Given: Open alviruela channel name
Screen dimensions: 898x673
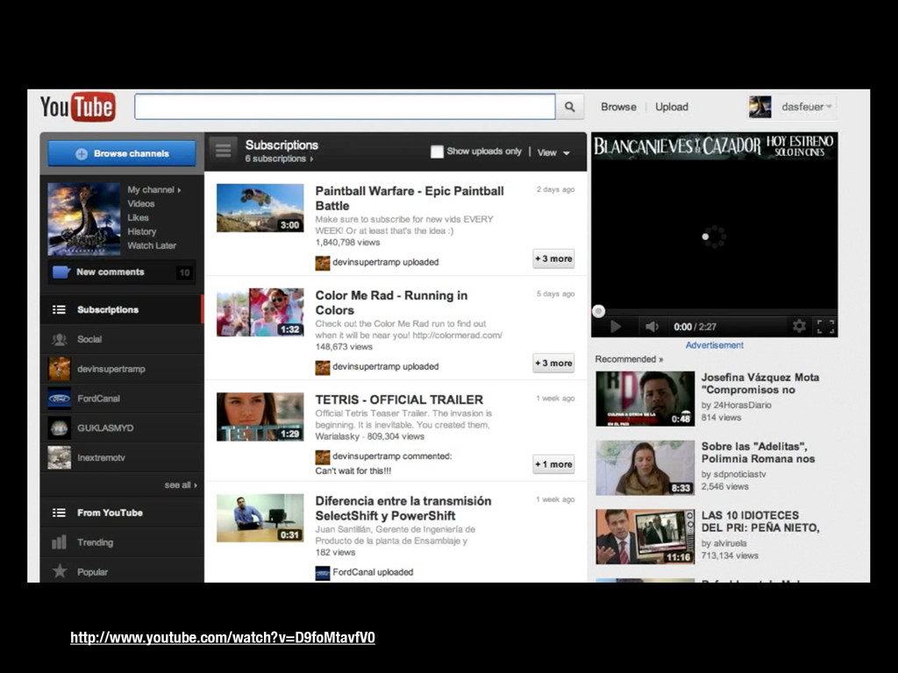Looking at the screenshot, I should pos(730,543).
